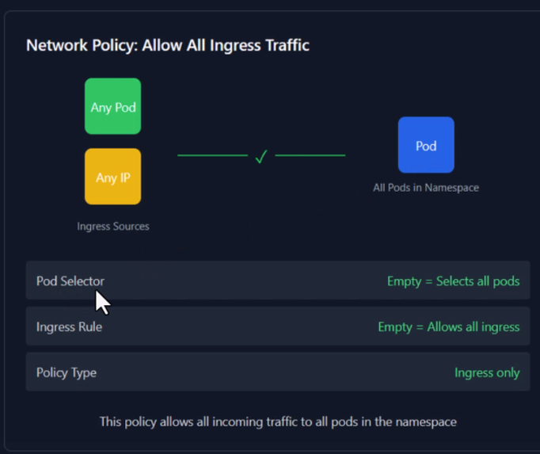Select the Policy Type label
Screen dimensions: 540x454
click(66, 372)
